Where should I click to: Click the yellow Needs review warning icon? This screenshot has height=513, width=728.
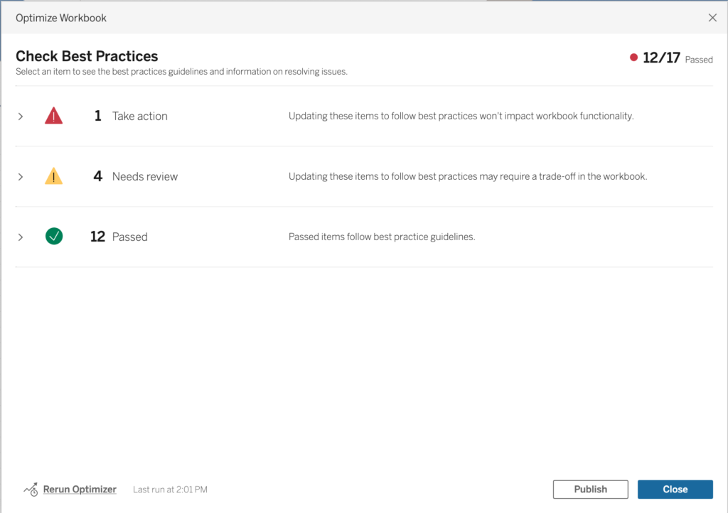[53, 177]
